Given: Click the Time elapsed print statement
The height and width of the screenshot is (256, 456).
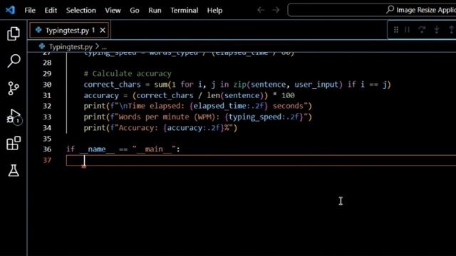Looking at the screenshot, I should pyautogui.click(x=198, y=106).
